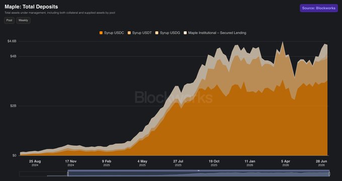Click the Total assets under management subtitle
342x181 pixels.
[x=60, y=13]
